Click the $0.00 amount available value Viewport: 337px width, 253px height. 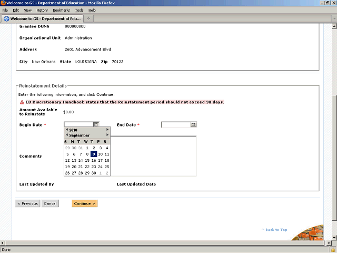coord(68,112)
